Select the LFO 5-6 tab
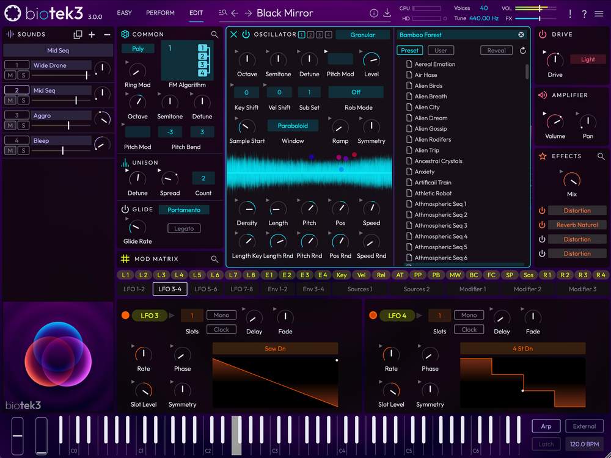The height and width of the screenshot is (458, 611). [206, 289]
